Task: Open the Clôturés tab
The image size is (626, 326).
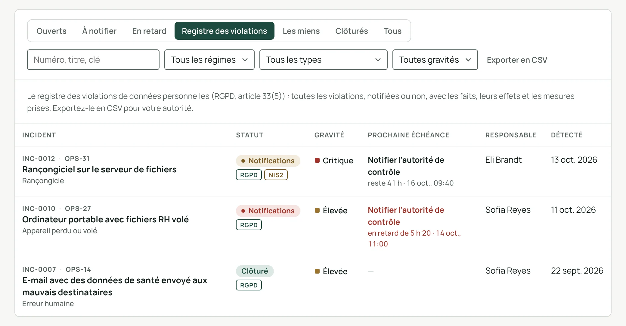Action: click(352, 31)
